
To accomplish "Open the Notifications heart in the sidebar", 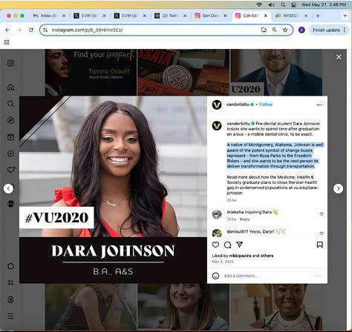I will tap(10, 170).
